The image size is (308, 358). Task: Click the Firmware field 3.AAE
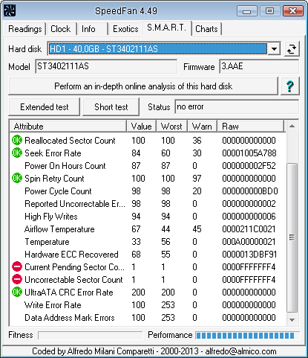click(x=259, y=66)
